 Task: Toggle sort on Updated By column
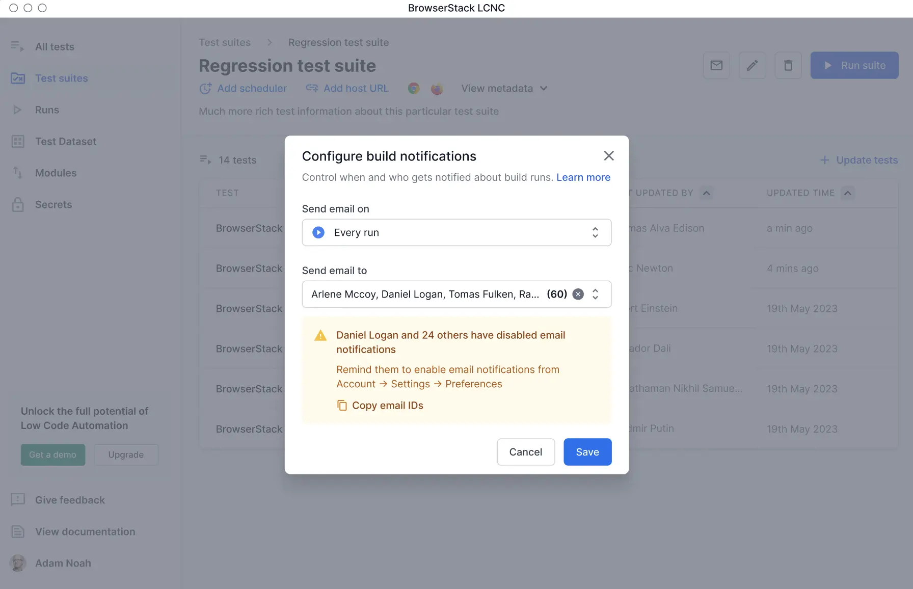coord(706,193)
